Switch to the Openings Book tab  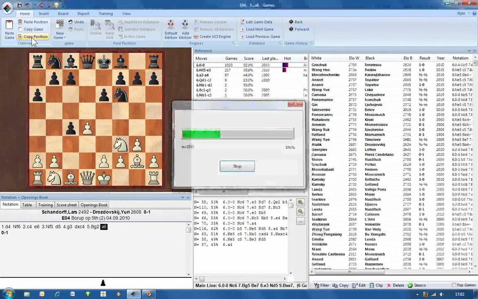94,205
